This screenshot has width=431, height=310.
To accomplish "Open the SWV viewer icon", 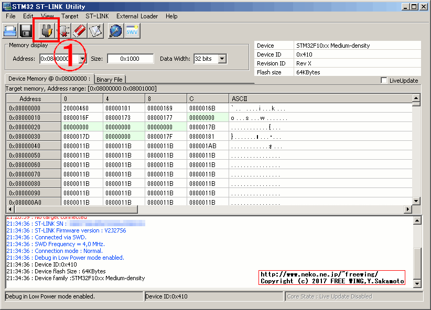I will (132, 30).
